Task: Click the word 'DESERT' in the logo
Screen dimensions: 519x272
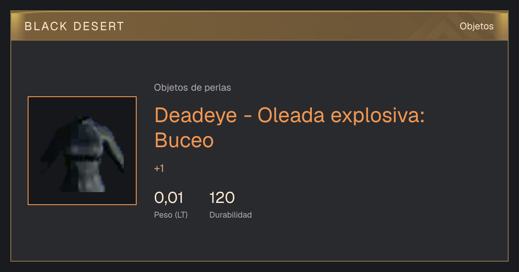Action: pyautogui.click(x=99, y=26)
